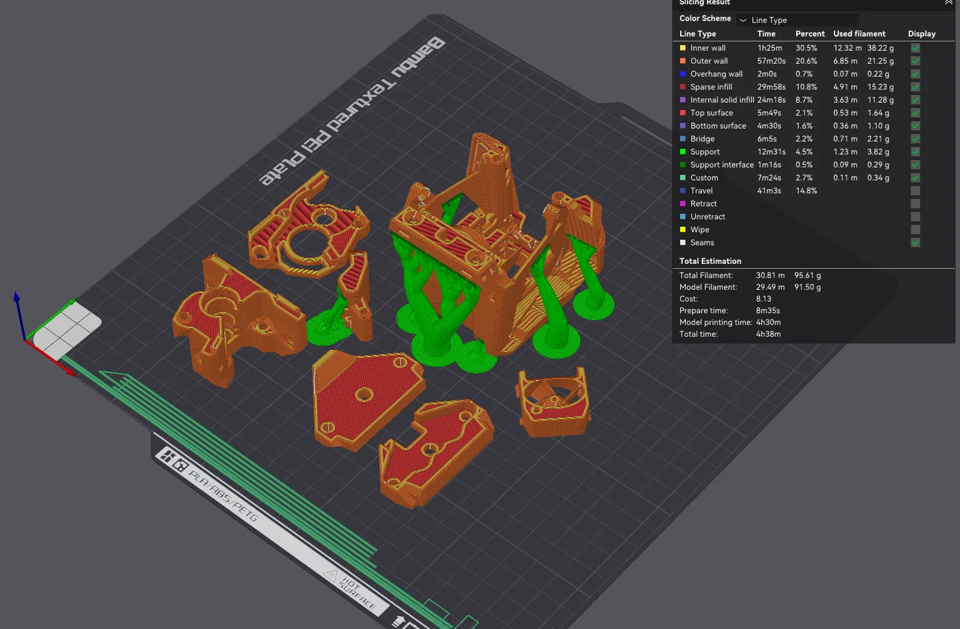Image resolution: width=960 pixels, height=629 pixels.
Task: Toggle display of Seams
Action: tap(916, 242)
